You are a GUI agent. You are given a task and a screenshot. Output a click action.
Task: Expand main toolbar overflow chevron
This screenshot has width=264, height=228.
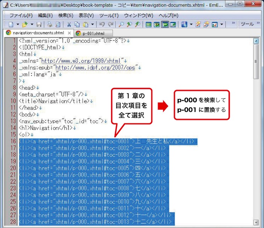(x=233, y=23)
